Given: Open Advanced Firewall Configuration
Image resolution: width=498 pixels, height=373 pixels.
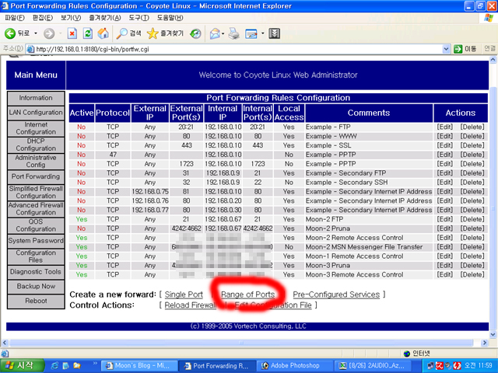Looking at the screenshot, I should point(36,209).
